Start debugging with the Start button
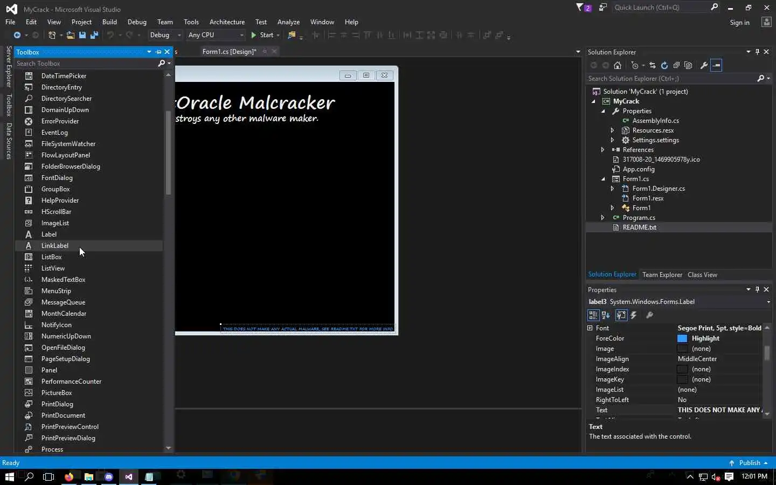The image size is (776, 485). point(262,35)
